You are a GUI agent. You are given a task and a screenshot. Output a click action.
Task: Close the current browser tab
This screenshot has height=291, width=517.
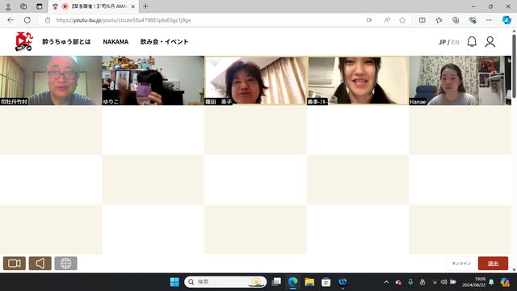[132, 6]
